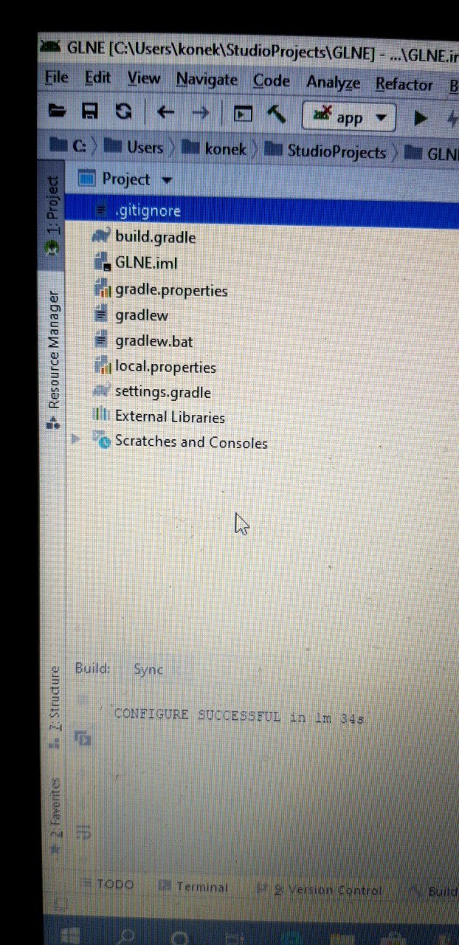Expand Scratches and Consoles node
Image resolution: width=459 pixels, height=945 pixels.
(75, 439)
